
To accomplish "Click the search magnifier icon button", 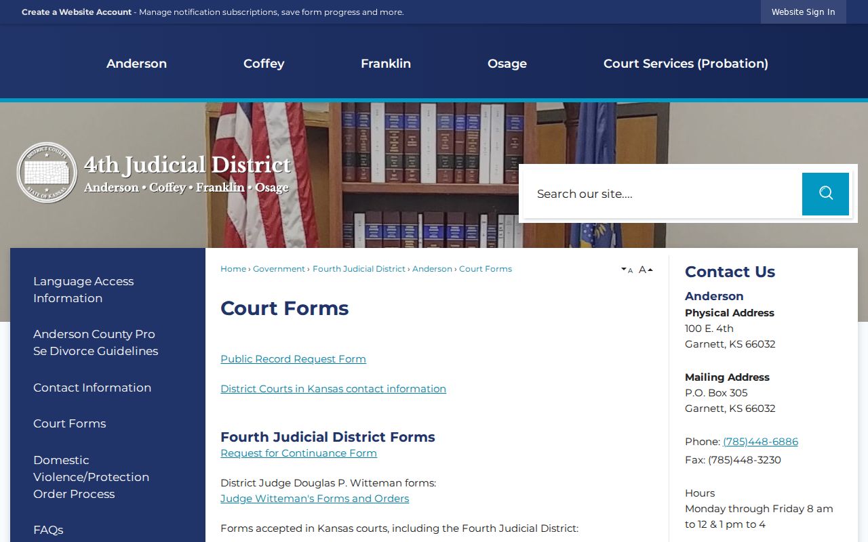I will [825, 194].
